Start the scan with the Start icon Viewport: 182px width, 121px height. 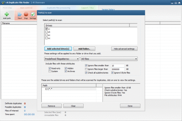[20, 14]
